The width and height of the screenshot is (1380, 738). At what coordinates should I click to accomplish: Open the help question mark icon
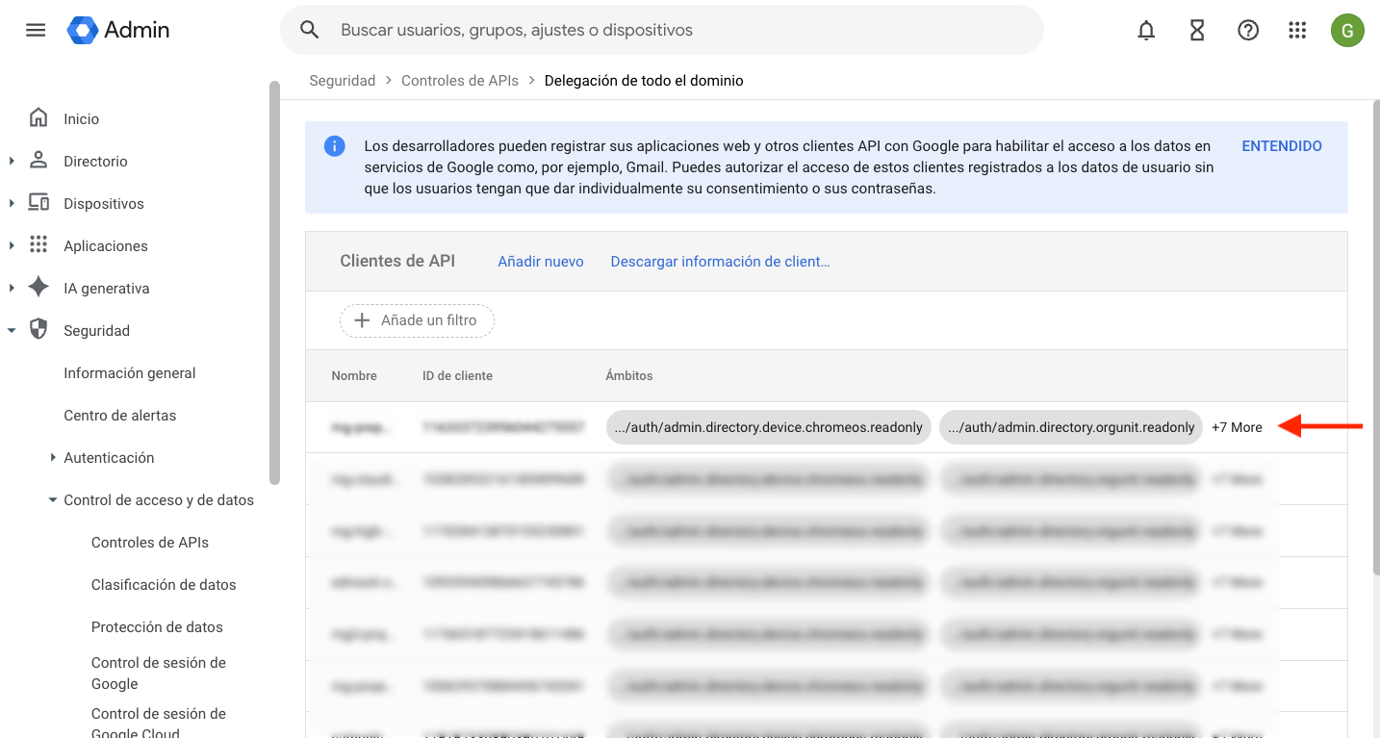[x=1247, y=30]
